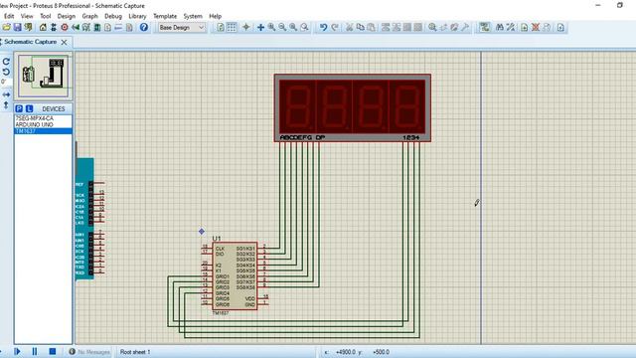The image size is (636, 358).
Task: Click the block copy icon
Action: (x=386, y=27)
